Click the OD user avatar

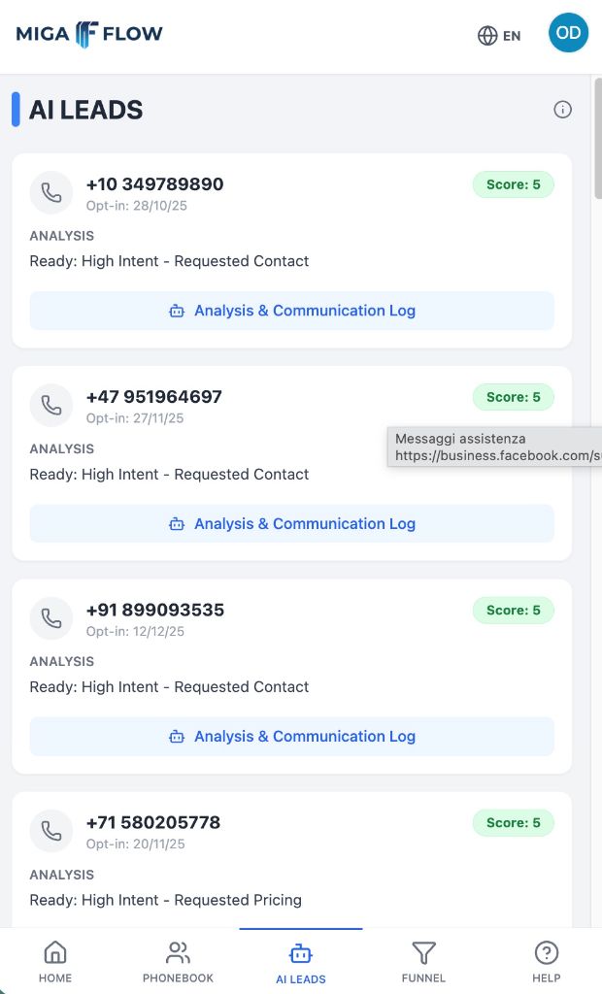tap(568, 33)
